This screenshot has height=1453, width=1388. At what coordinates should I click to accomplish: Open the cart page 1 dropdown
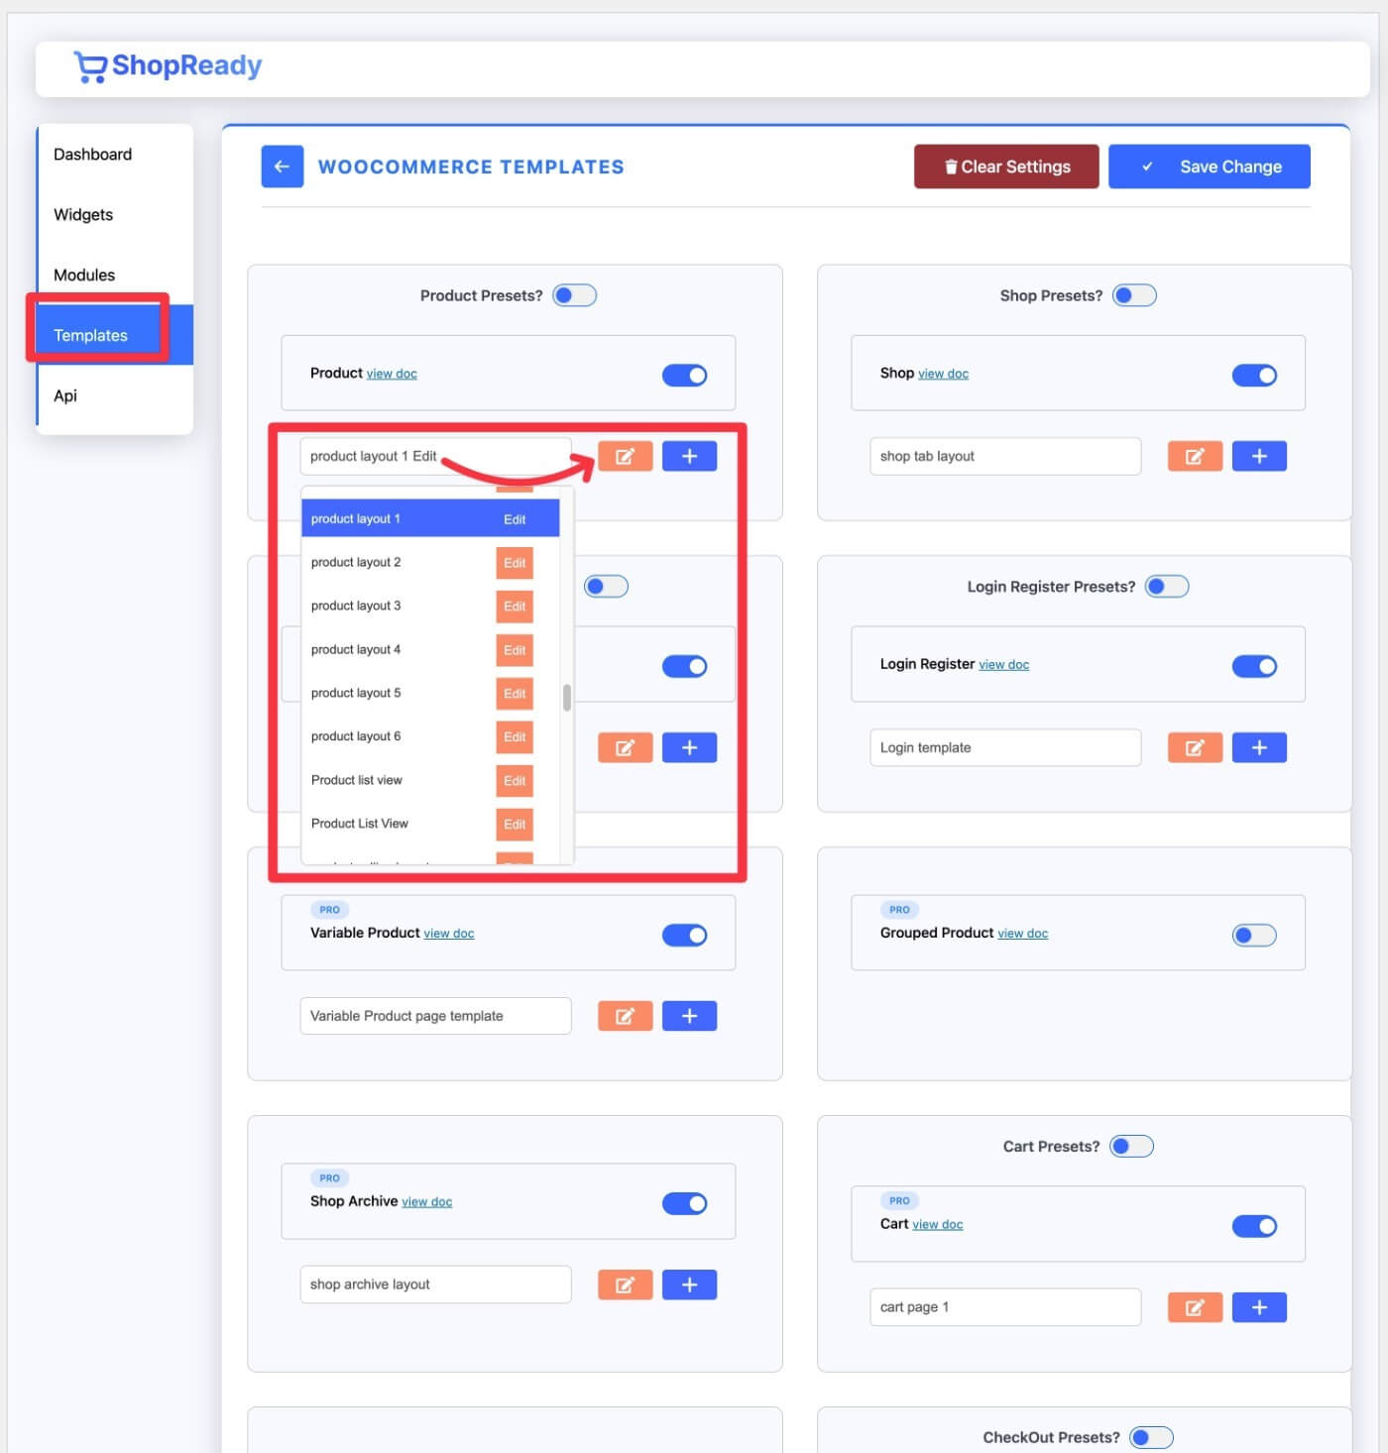click(x=1005, y=1307)
